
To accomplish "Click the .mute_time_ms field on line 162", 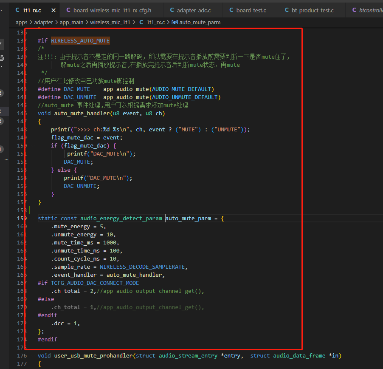I will click(x=72, y=243).
